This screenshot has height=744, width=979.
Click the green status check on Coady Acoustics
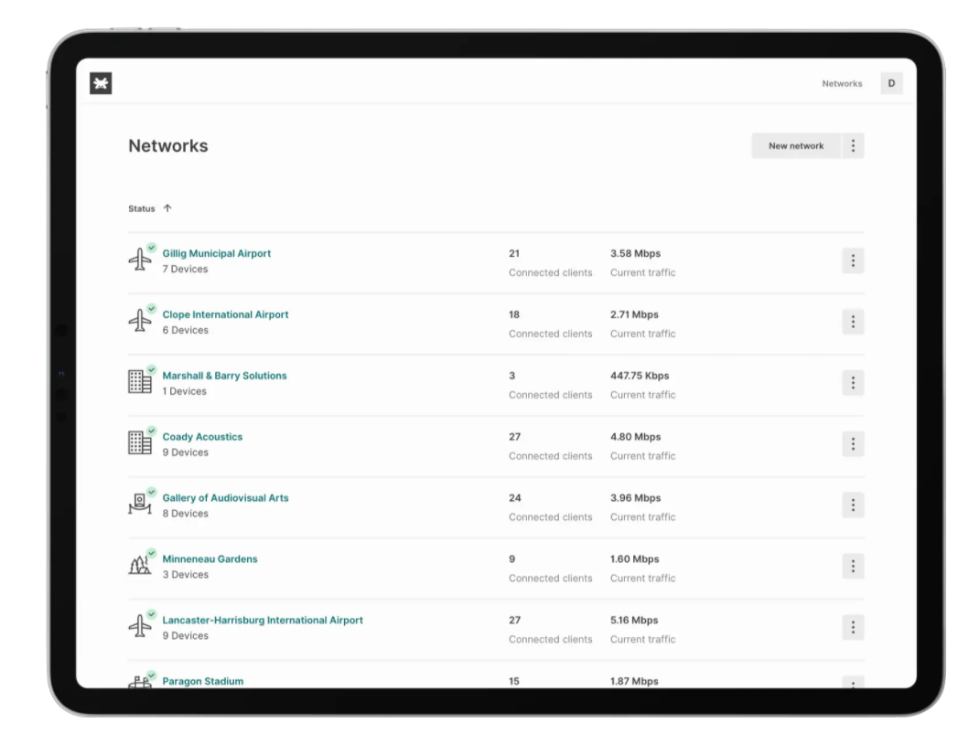152,430
